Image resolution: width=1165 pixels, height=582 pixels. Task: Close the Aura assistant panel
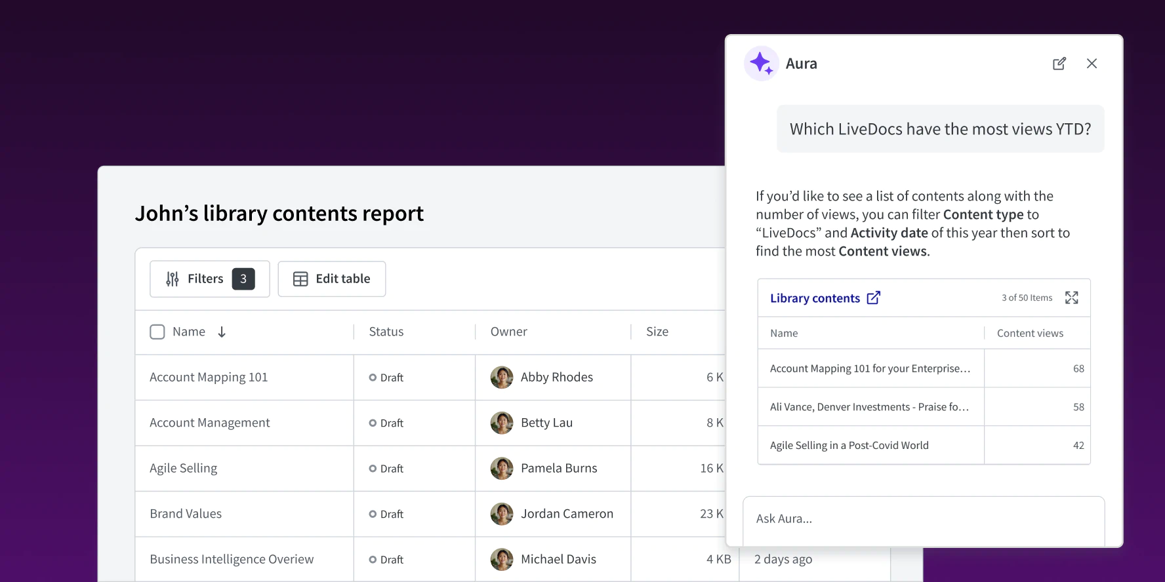click(1092, 64)
